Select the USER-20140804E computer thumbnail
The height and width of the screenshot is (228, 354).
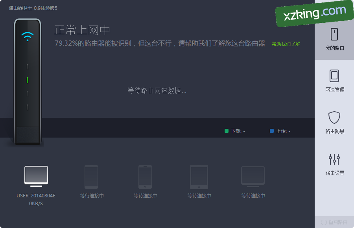coord(36,175)
